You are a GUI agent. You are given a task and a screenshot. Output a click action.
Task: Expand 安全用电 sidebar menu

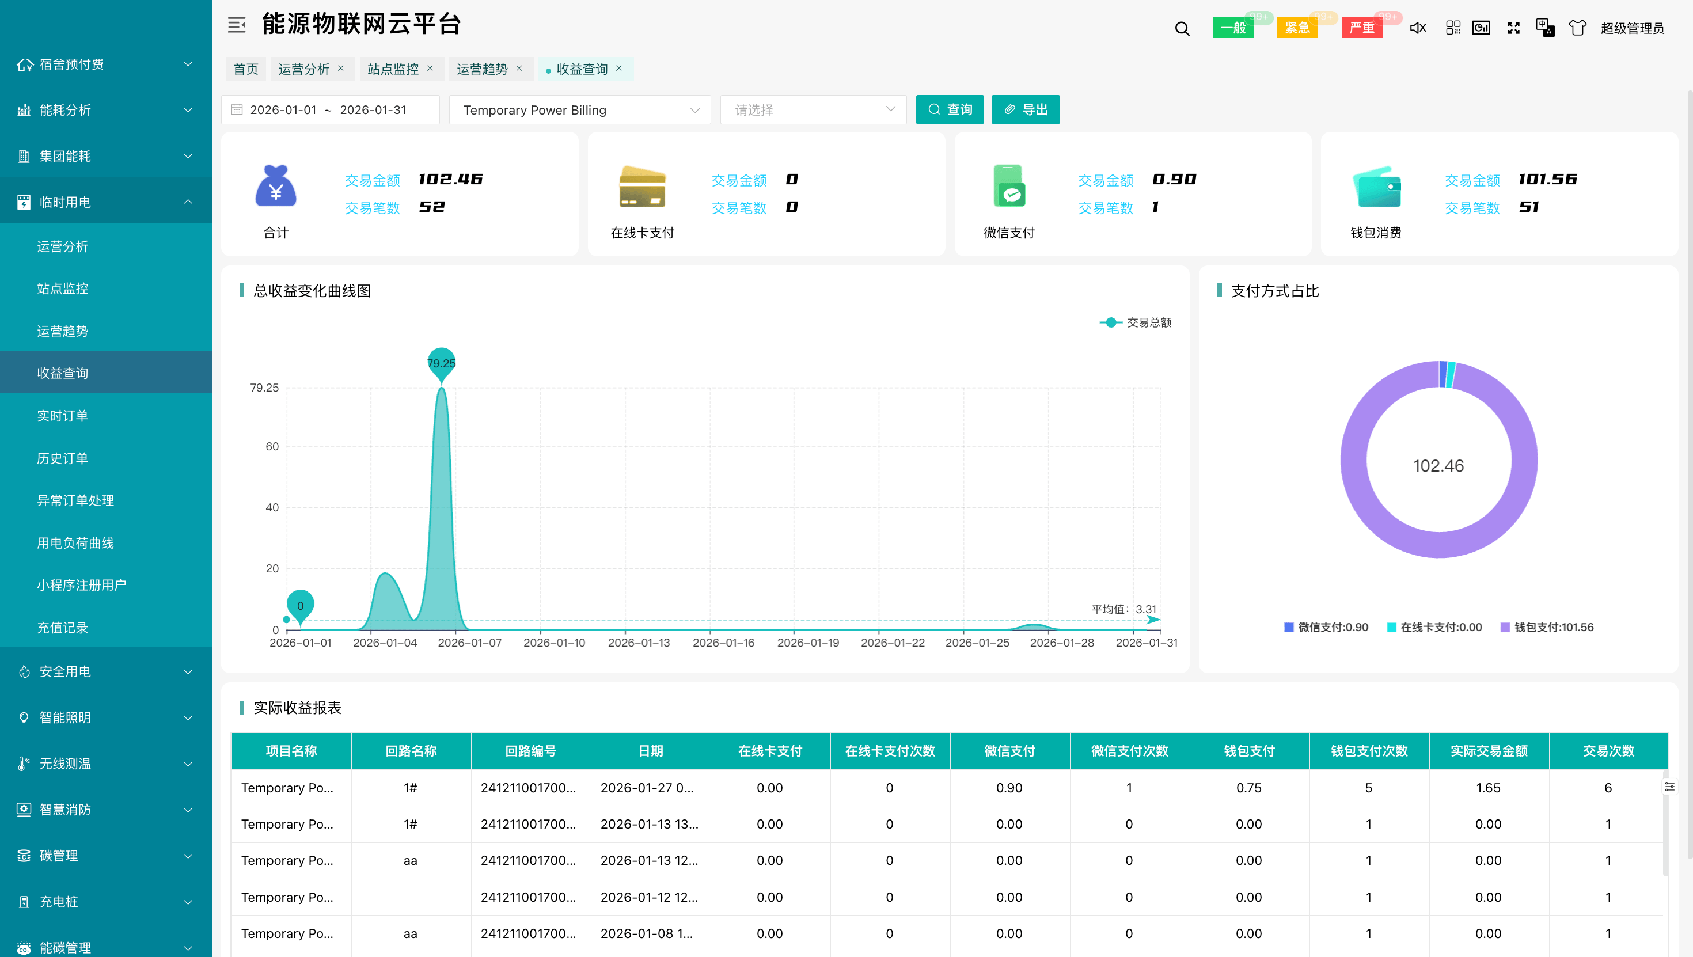[106, 671]
